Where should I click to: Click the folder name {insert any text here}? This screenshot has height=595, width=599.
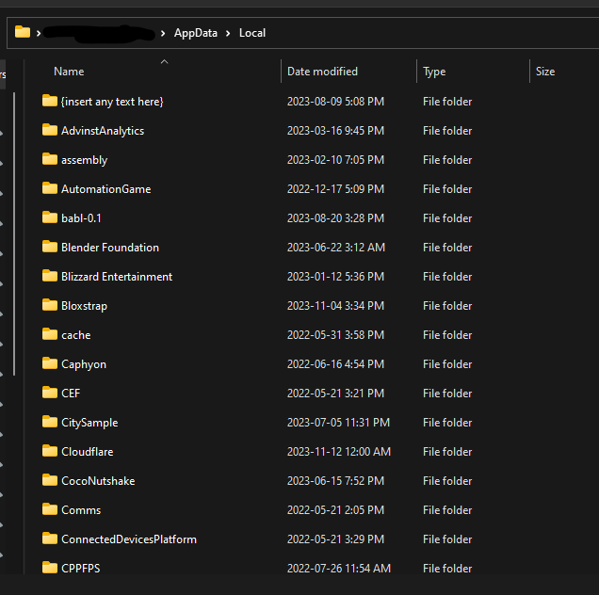[x=112, y=102]
